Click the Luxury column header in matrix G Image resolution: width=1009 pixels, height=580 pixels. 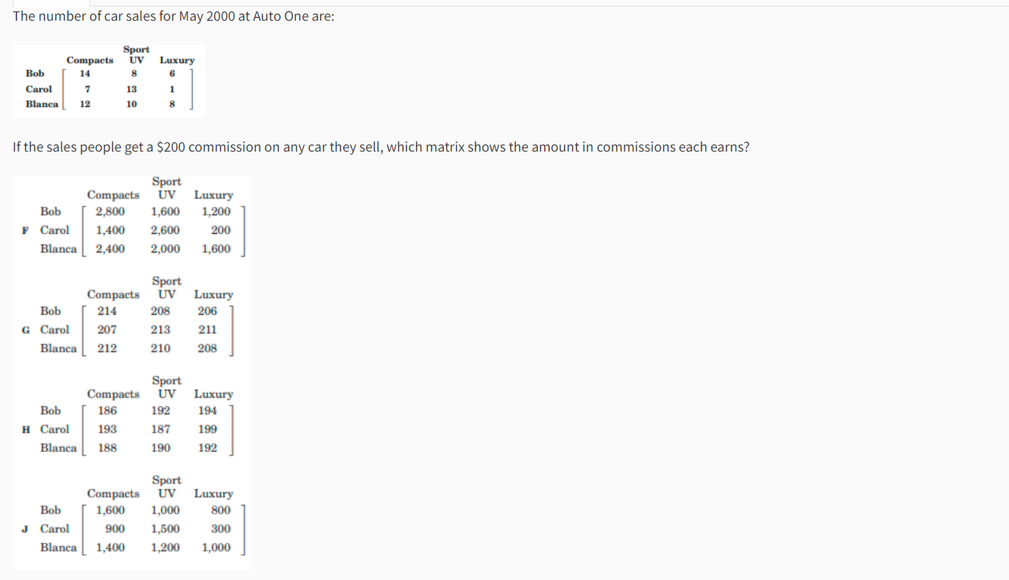point(213,295)
